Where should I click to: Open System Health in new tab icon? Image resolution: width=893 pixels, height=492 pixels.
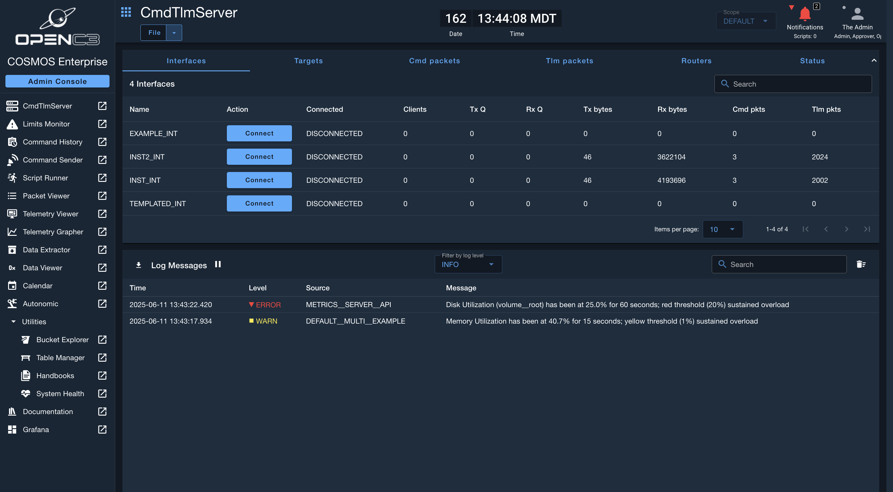click(102, 394)
